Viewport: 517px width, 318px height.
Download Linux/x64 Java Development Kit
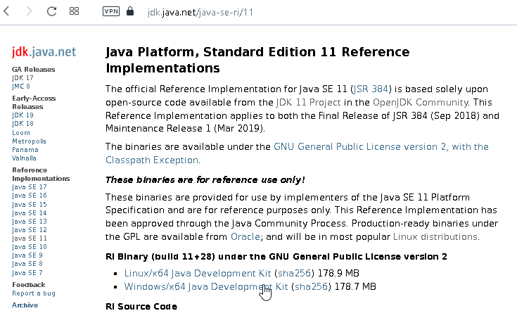pyautogui.click(x=198, y=273)
